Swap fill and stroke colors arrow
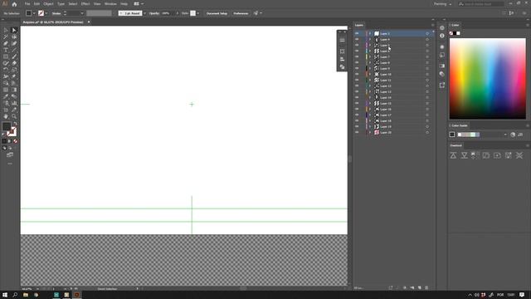Screen dimensions: 531x299 [15, 124]
